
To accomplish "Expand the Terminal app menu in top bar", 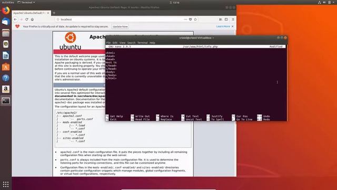I will [26, 2].
